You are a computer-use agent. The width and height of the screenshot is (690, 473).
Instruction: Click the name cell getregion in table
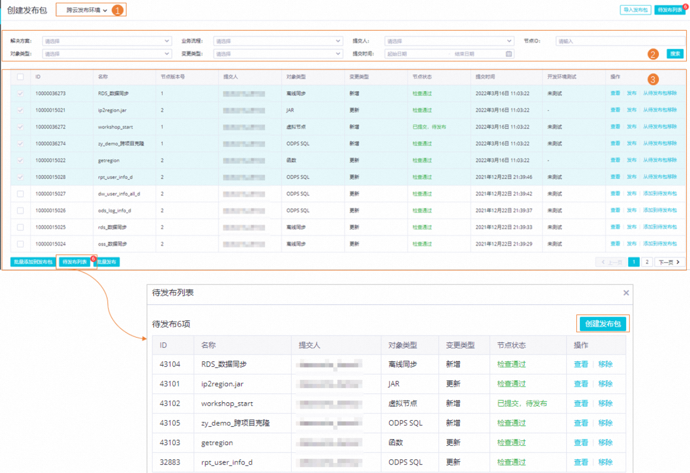point(109,160)
